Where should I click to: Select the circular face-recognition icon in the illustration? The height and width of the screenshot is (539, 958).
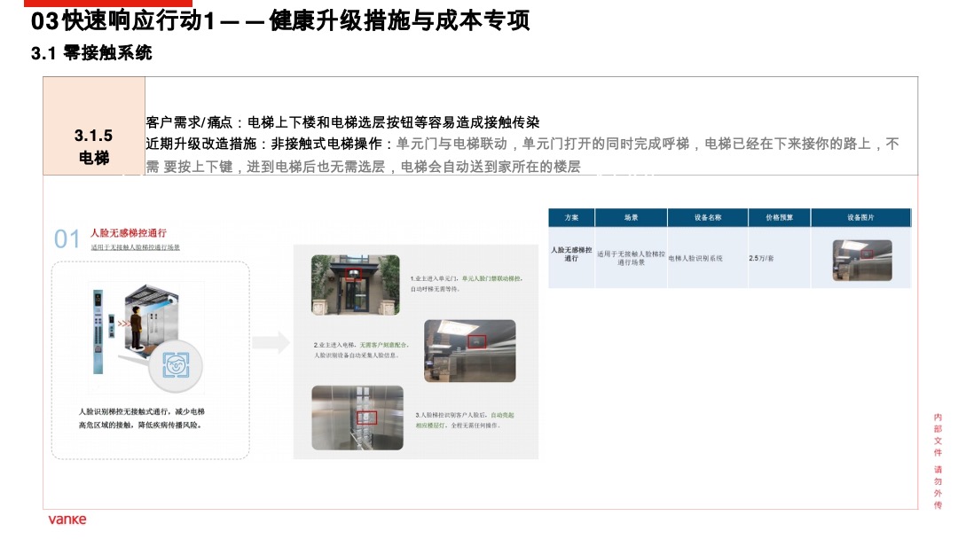click(177, 363)
